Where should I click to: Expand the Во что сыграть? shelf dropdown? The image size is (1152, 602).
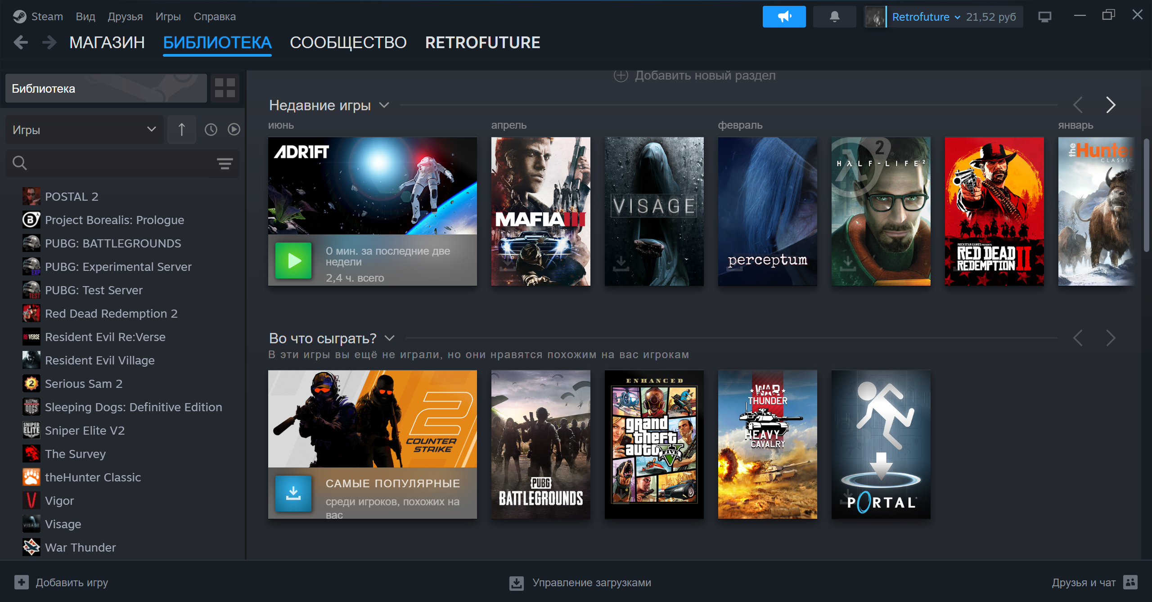[x=390, y=338]
